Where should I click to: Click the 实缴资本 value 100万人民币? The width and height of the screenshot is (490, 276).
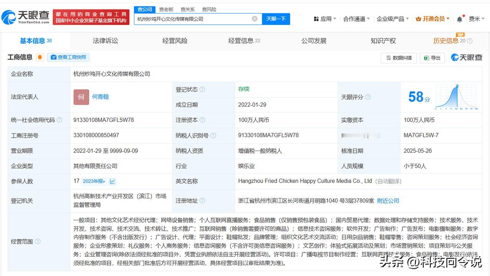(x=419, y=120)
